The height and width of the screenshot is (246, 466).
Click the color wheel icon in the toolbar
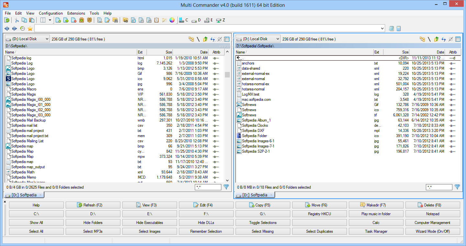click(x=172, y=20)
